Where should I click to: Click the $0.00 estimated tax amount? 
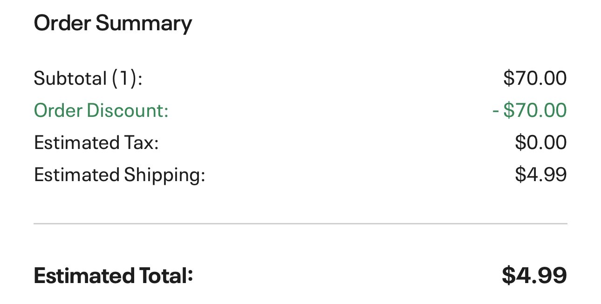point(541,142)
